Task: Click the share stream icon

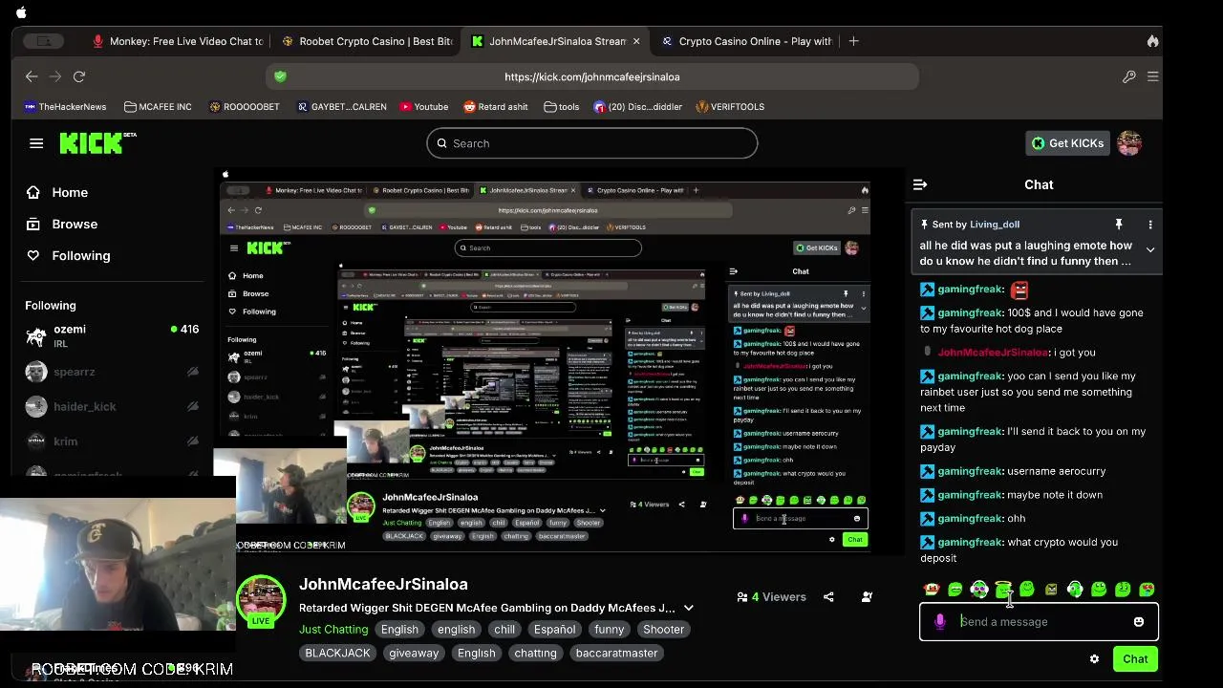Action: click(828, 596)
